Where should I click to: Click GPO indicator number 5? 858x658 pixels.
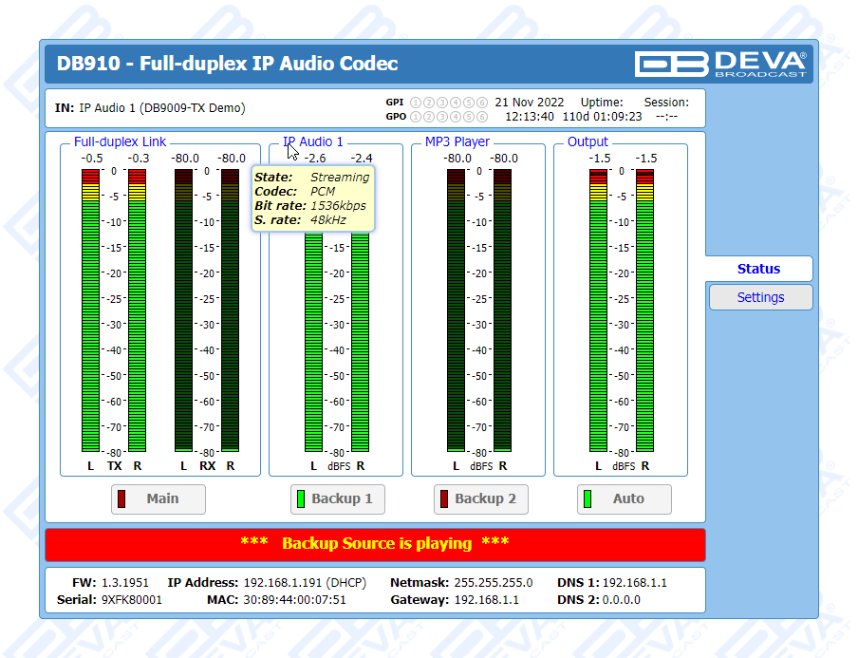tap(469, 117)
